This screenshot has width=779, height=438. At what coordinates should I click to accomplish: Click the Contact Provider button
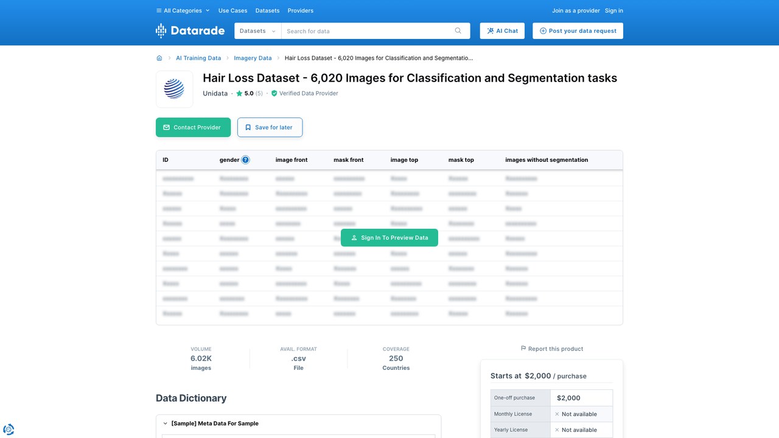click(193, 127)
